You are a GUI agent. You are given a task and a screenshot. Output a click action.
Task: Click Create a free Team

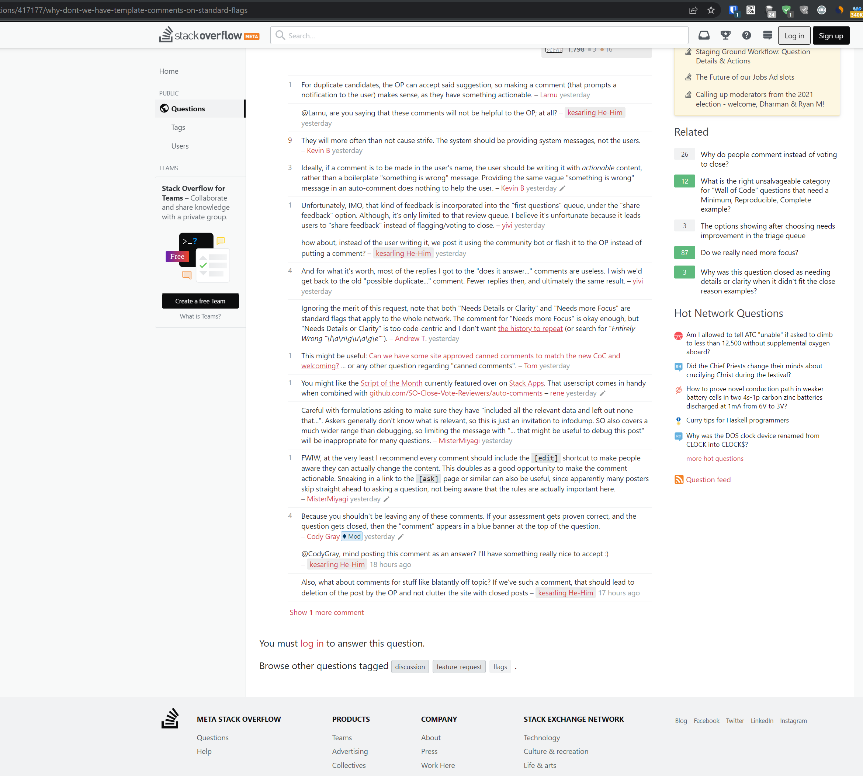200,300
